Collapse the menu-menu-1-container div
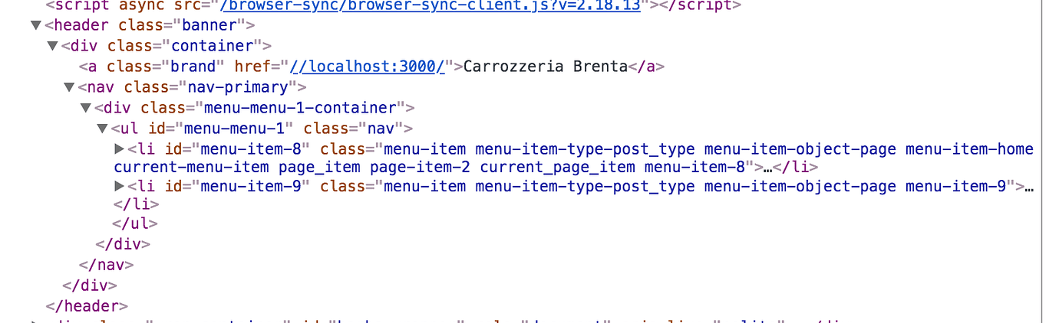1059x323 pixels. (86, 107)
